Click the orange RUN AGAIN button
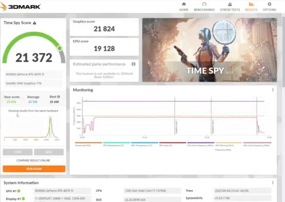285x202 pixels. click(34, 169)
